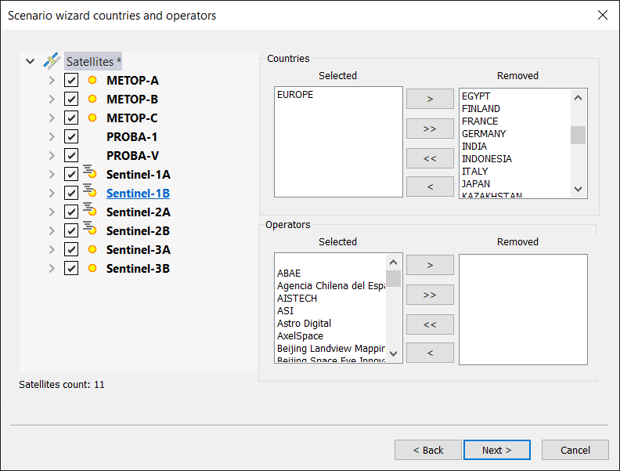Viewport: 620px width, 471px height.
Task: Select GERMANY in the Removed countries list
Action: pos(484,134)
